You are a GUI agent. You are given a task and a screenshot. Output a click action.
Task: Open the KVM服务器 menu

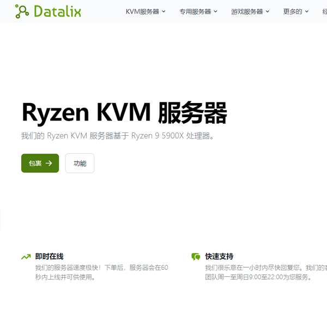(146, 11)
